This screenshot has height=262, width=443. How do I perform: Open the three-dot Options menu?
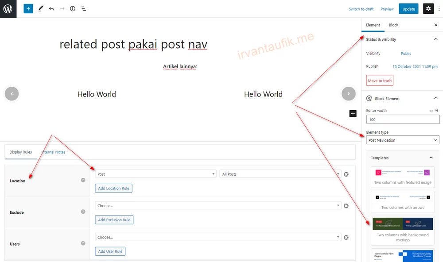(x=439, y=9)
